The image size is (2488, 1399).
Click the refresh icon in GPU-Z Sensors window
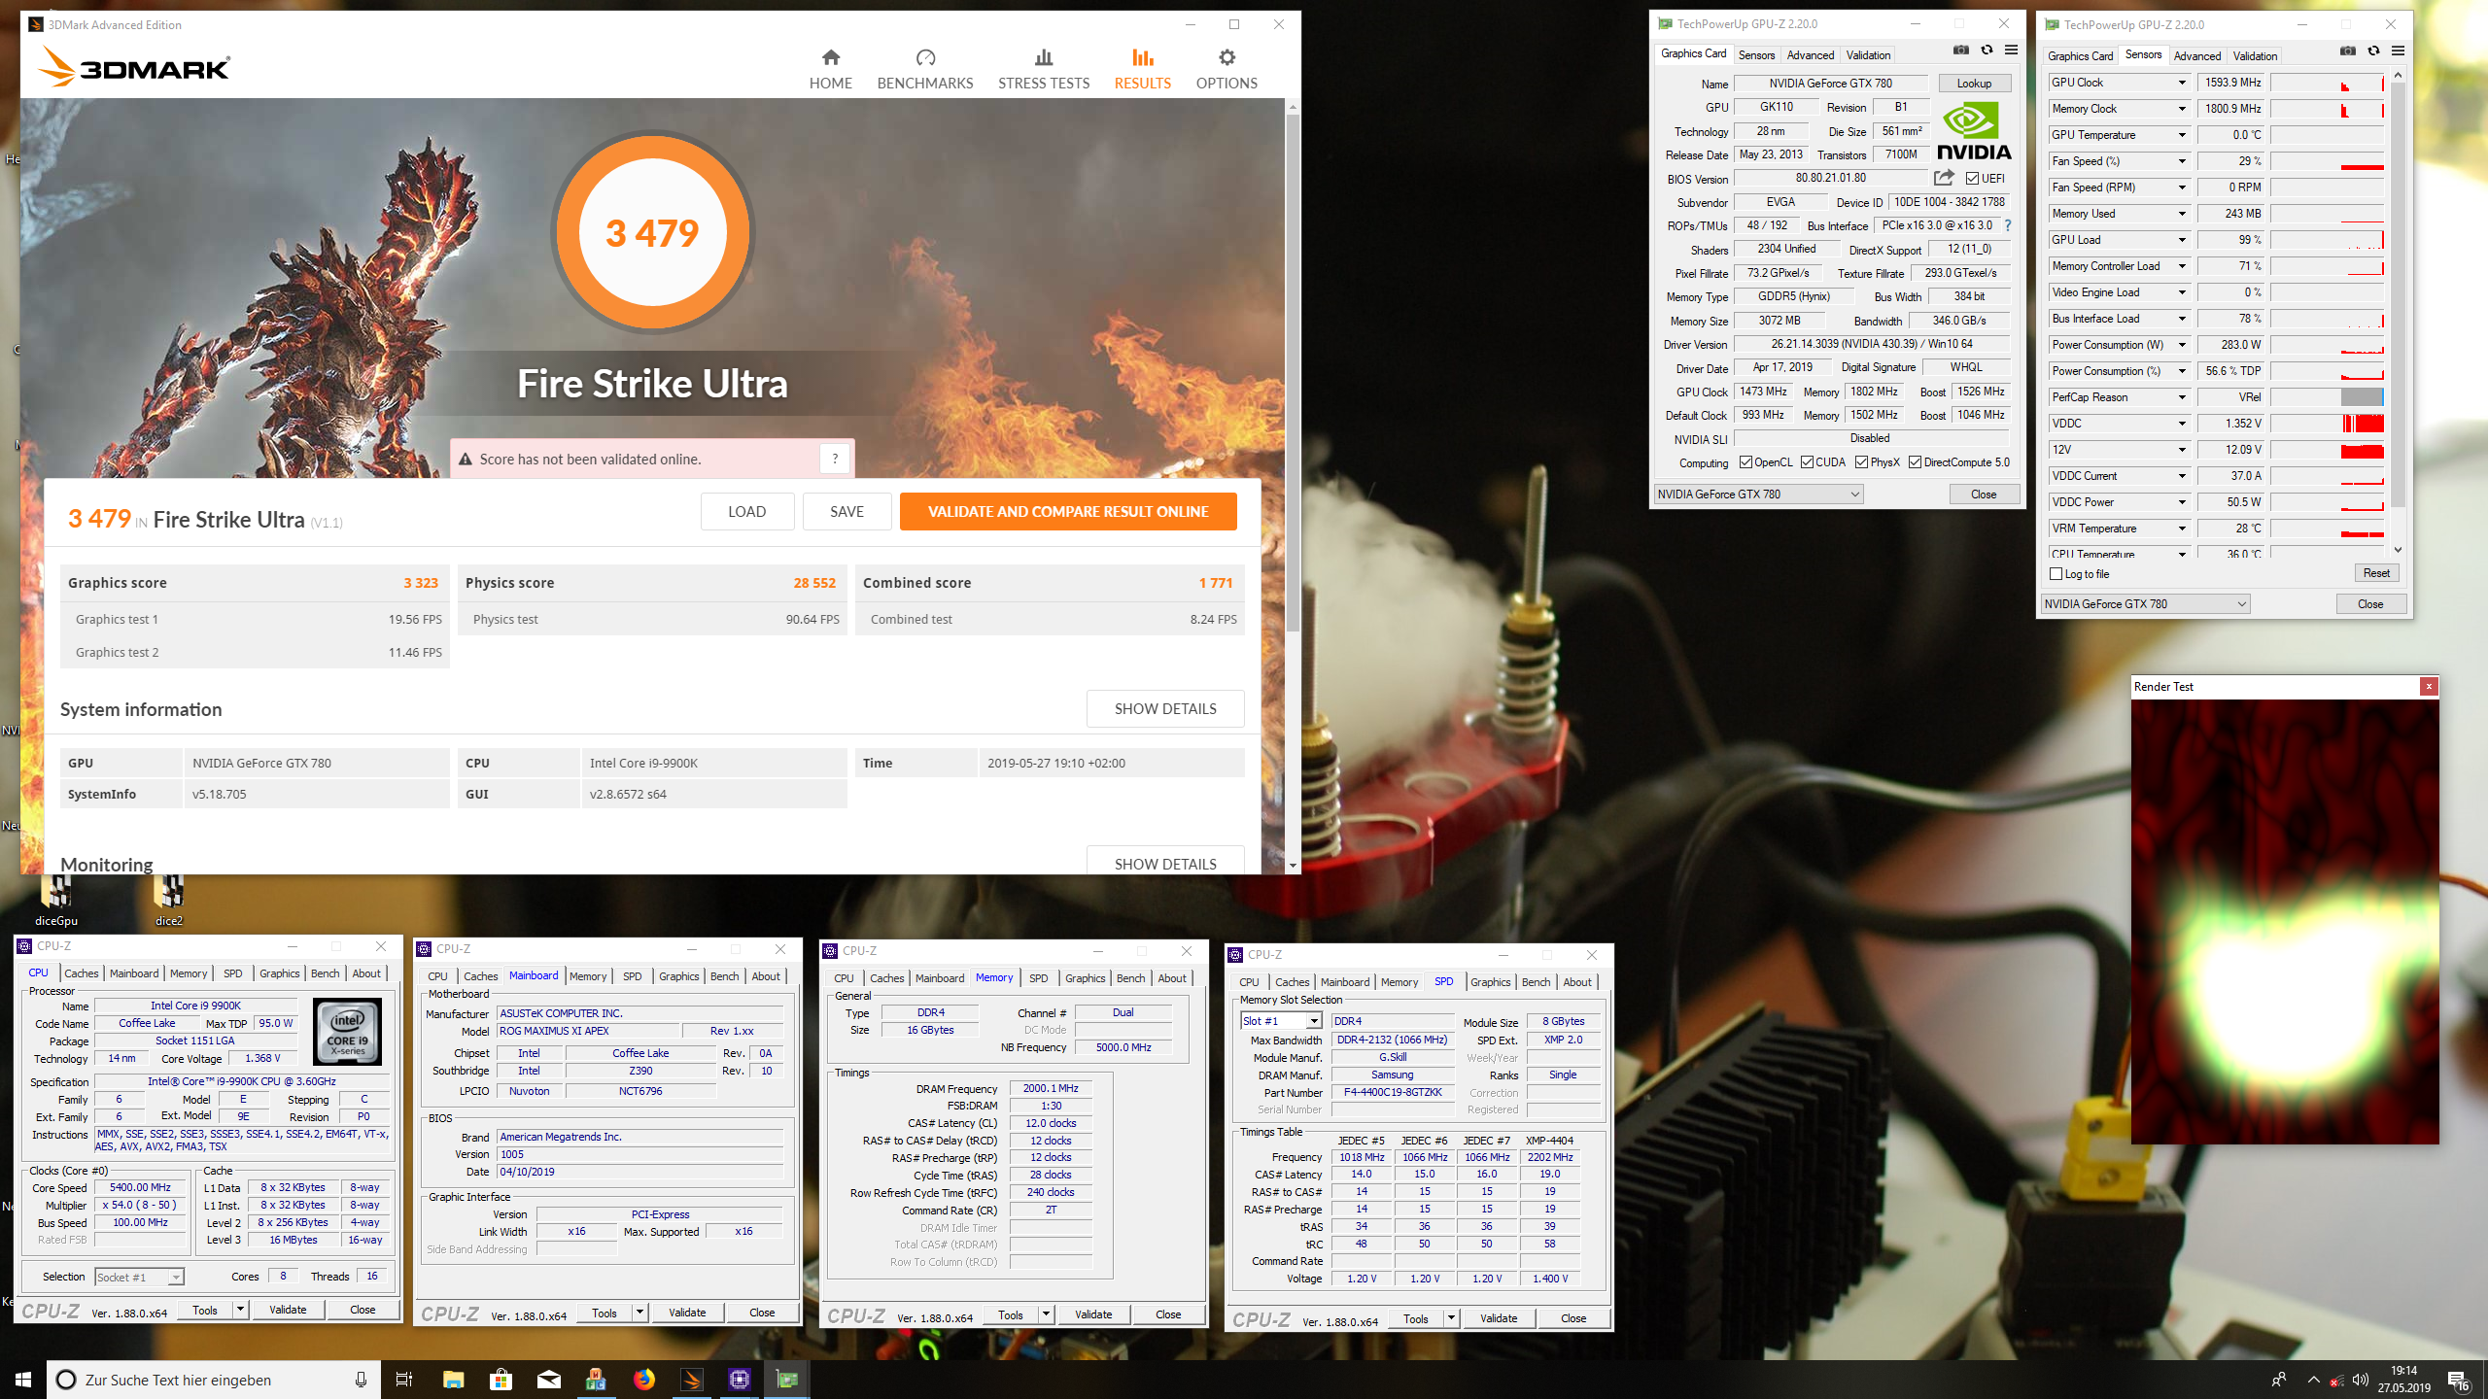click(x=2373, y=51)
